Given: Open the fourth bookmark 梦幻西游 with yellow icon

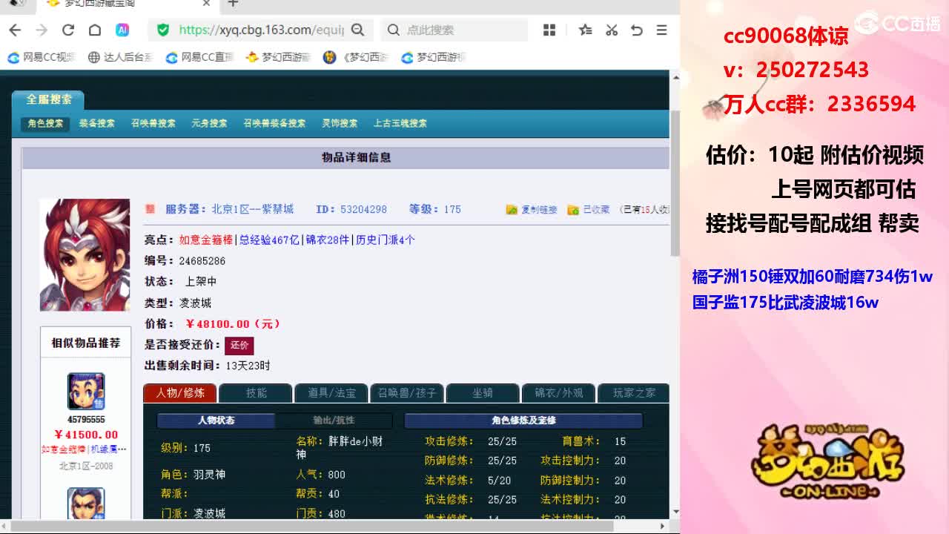Looking at the screenshot, I should 278,57.
